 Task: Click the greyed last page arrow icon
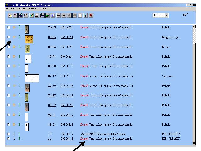75,15
